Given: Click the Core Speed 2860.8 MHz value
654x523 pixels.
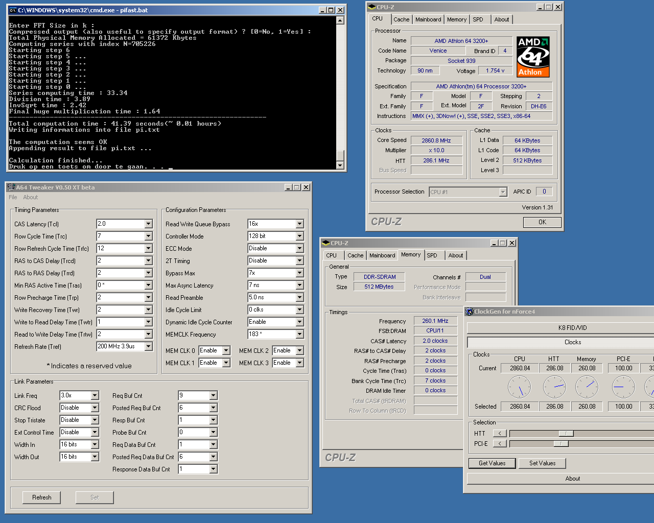Looking at the screenshot, I should tap(436, 140).
